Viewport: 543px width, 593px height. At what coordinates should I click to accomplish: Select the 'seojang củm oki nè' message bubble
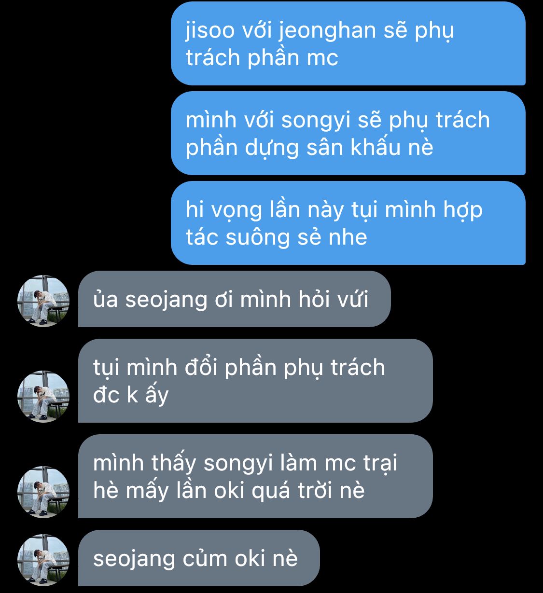click(x=199, y=558)
